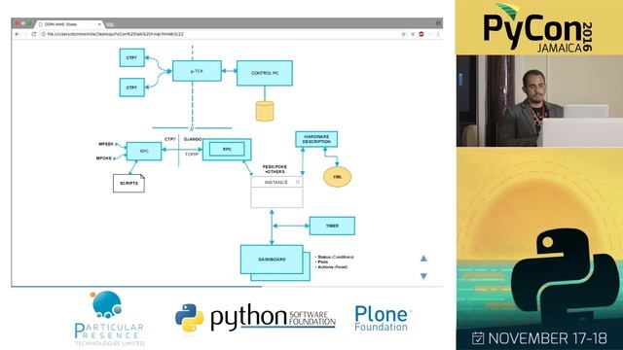Viewport: 623px width, 350px height.
Task: Open the Chrome three-dot menu
Action: tap(438, 34)
